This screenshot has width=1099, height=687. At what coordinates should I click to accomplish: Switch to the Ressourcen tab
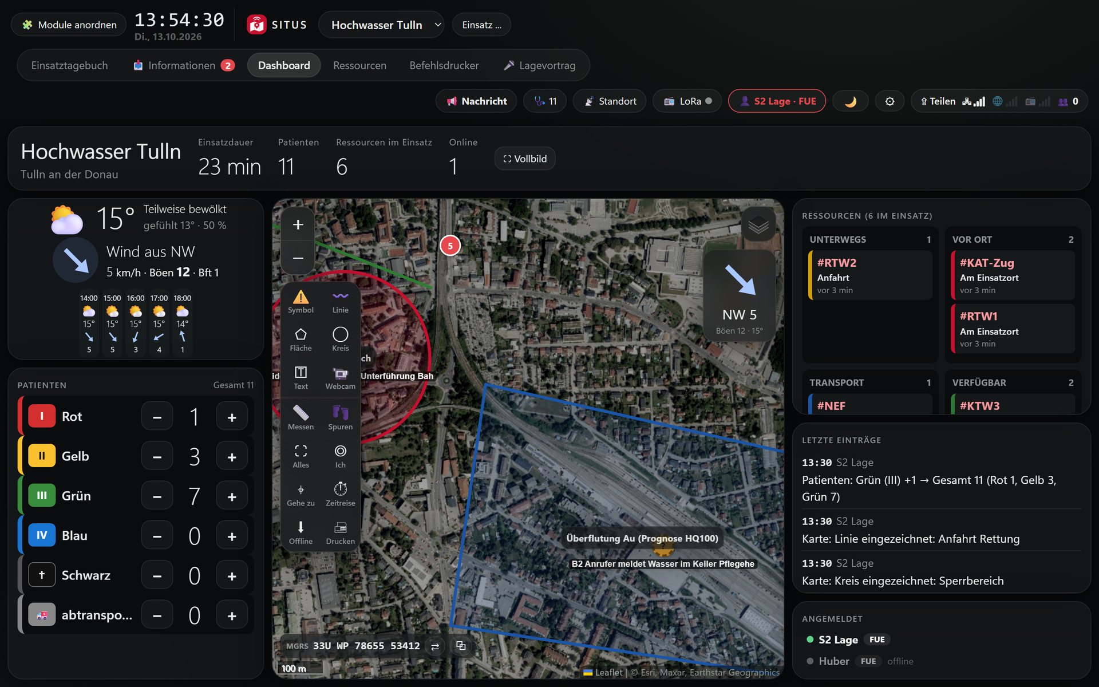[x=359, y=65]
